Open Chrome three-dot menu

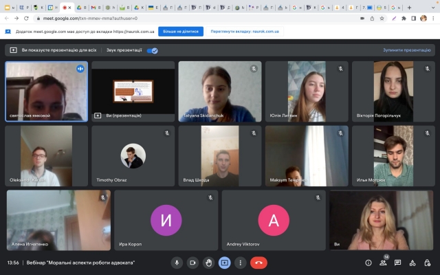(433, 19)
